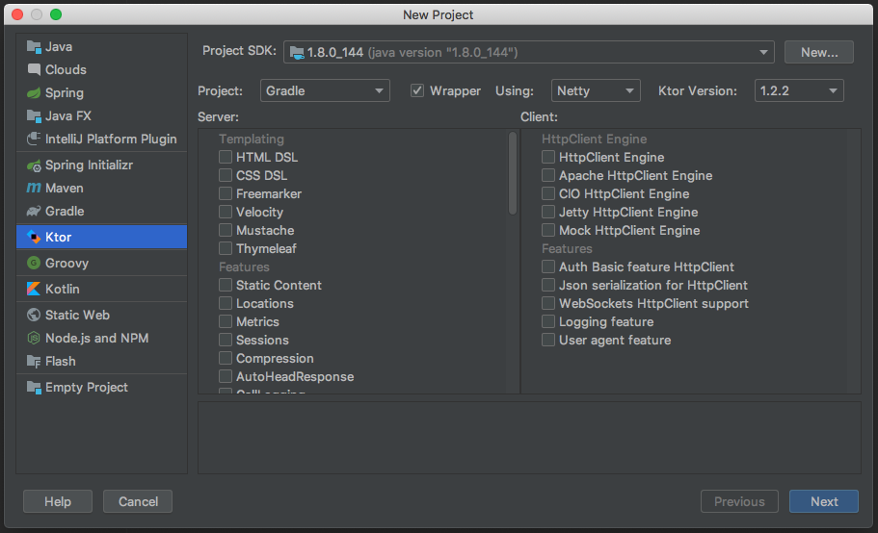
Task: Select the Kotlin project type
Action: point(101,289)
